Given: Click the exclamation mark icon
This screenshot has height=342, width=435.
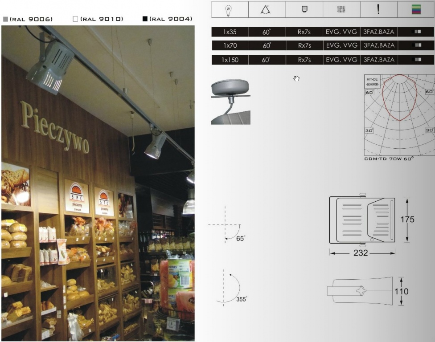Looking at the screenshot, I should coord(378,9).
